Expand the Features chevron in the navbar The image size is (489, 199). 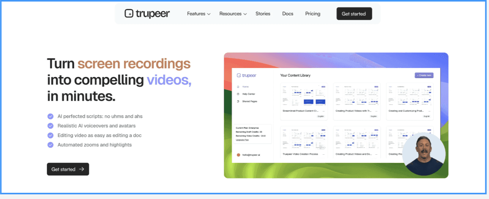[x=209, y=14]
